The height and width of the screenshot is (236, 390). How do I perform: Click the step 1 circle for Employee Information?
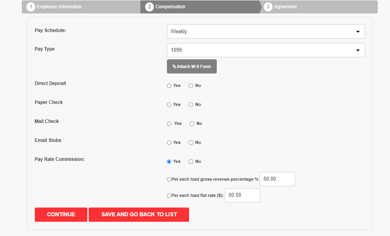31,7
